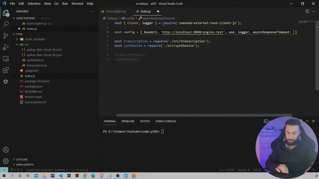Screen dimensions: 319x179
Task: Open the Run and Debug view
Action: click(x=5, y=47)
